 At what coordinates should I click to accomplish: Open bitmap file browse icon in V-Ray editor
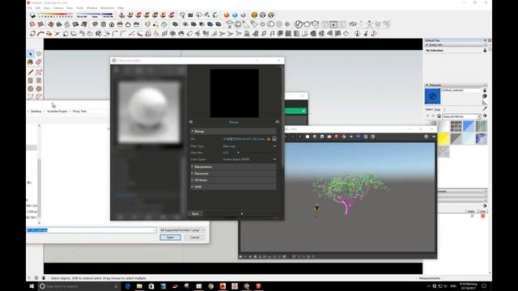click(274, 139)
